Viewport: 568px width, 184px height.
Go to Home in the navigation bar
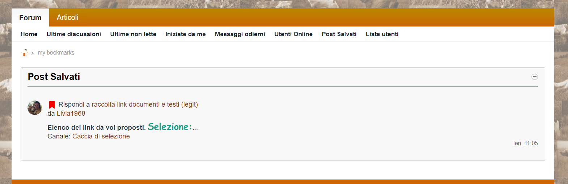(29, 34)
